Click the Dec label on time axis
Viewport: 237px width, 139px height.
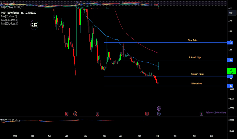pos(212,136)
